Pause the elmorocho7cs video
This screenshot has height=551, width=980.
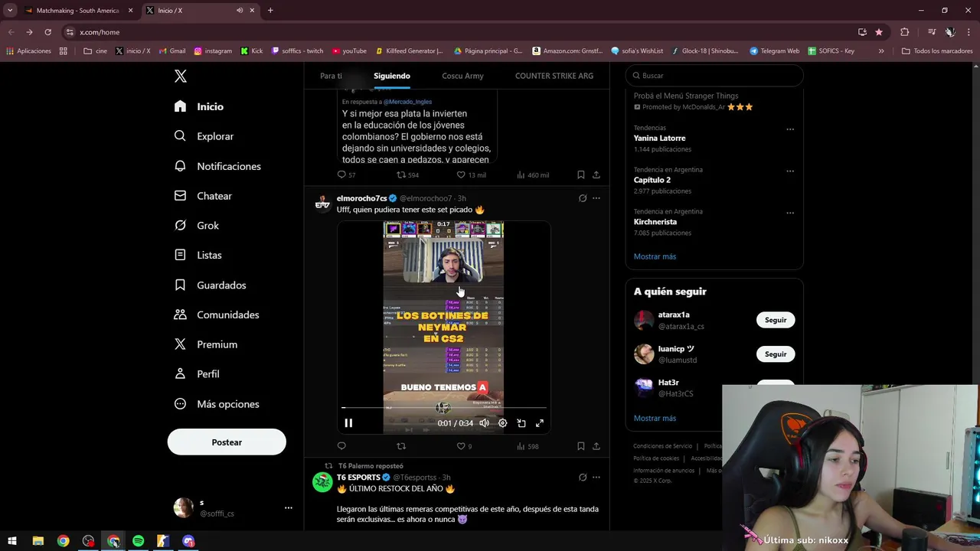[x=348, y=423]
